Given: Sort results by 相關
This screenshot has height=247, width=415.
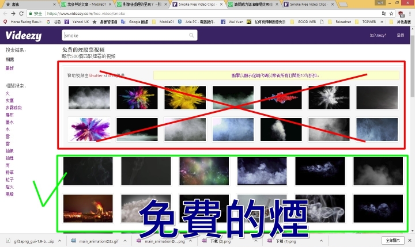Looking at the screenshot, I should tap(10, 59).
